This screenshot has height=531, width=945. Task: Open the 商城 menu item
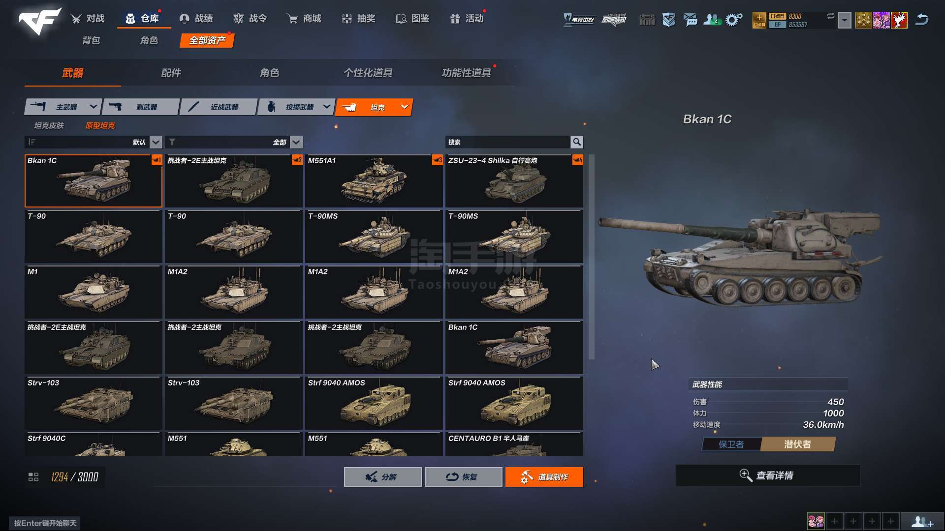tap(304, 19)
